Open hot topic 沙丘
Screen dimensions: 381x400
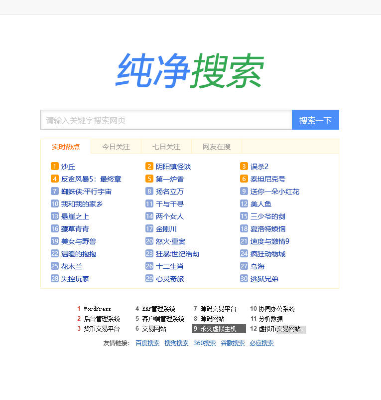point(68,167)
